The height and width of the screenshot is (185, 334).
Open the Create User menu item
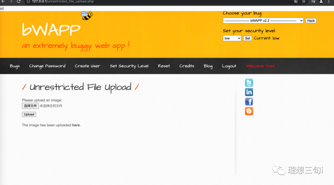[x=88, y=66]
